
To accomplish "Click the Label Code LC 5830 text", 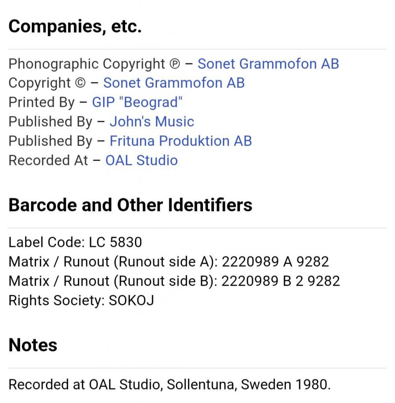I will pos(75,242).
